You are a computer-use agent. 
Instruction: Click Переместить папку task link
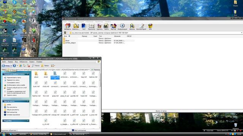13,80
